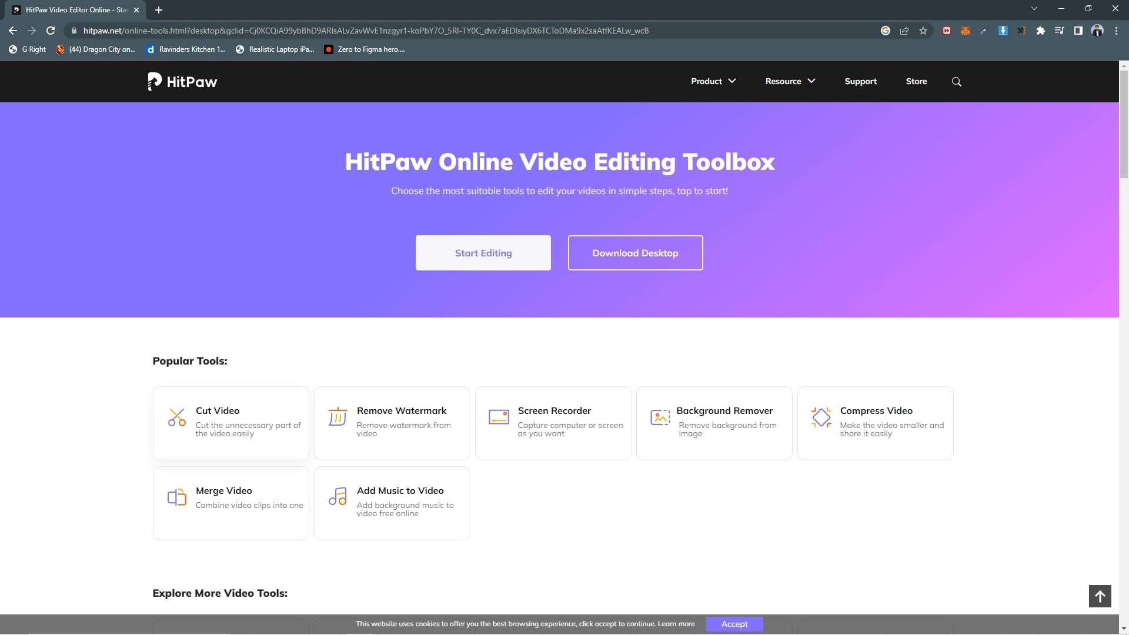Accept the cookies notice

[734, 624]
